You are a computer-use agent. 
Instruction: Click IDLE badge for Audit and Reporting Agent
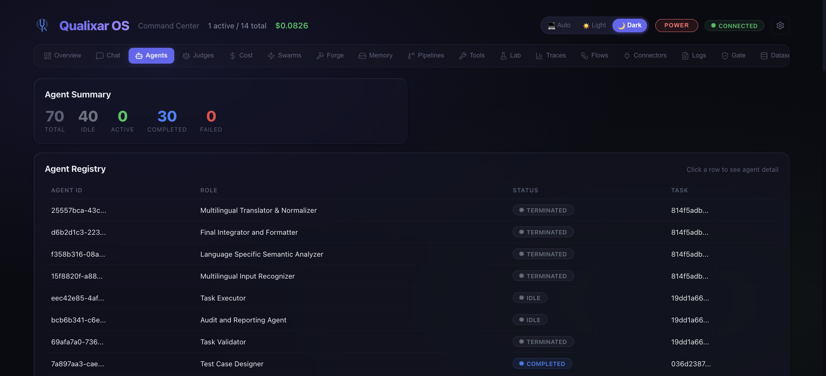pyautogui.click(x=530, y=320)
